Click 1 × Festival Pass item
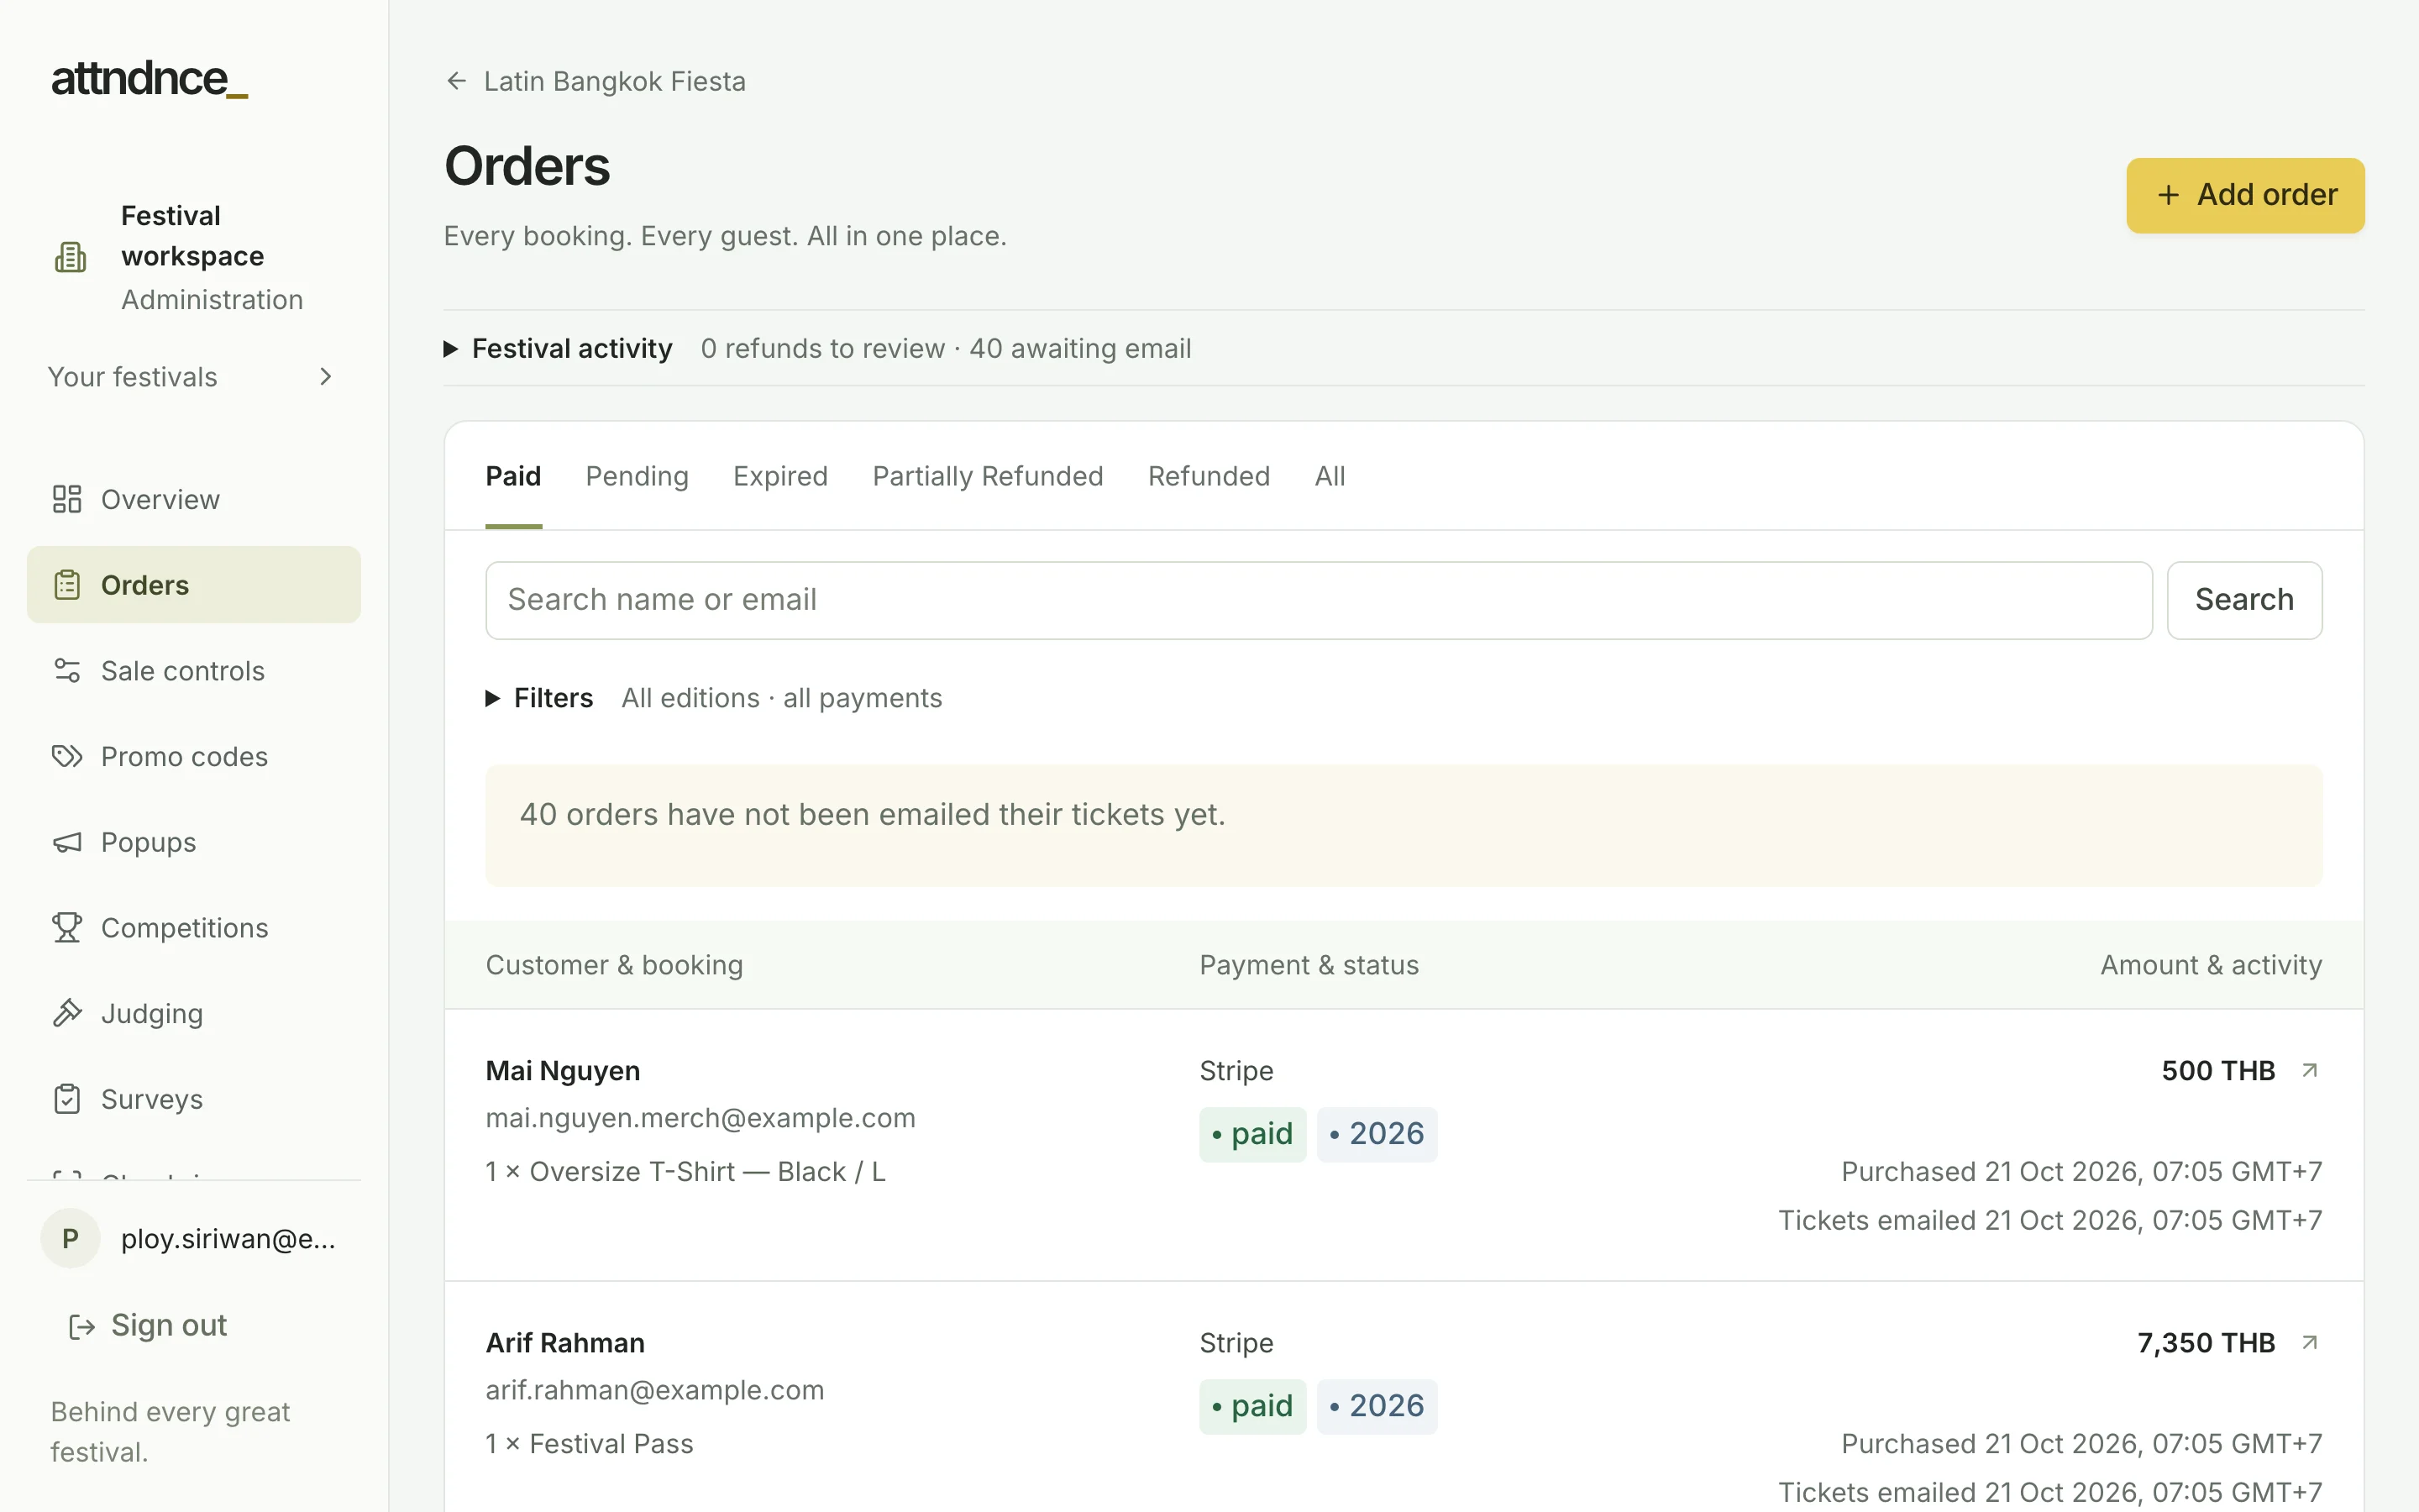This screenshot has width=2419, height=1512. (589, 1444)
